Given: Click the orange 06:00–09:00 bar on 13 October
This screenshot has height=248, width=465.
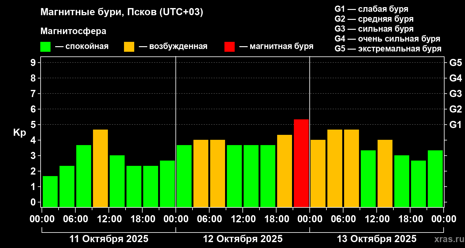Looking at the screenshot, I should point(352,168).
